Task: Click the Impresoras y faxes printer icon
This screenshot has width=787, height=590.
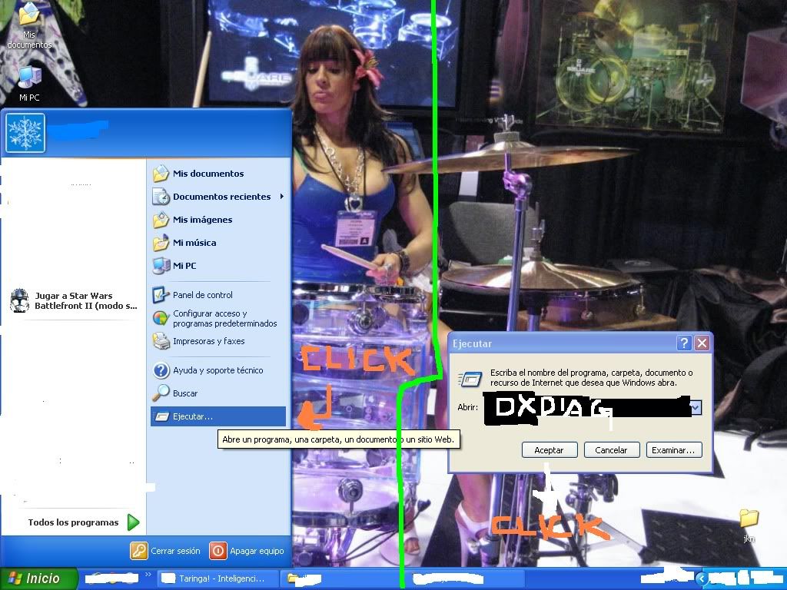Action: (x=161, y=341)
